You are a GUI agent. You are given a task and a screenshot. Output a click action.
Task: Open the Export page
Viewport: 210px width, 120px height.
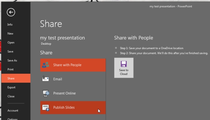(x=11, y=87)
